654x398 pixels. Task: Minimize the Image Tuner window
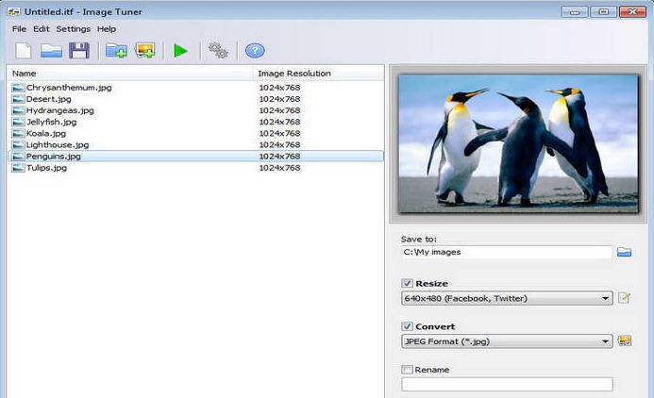click(575, 11)
